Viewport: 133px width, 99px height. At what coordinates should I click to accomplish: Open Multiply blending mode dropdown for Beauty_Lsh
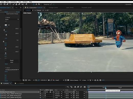59,96
